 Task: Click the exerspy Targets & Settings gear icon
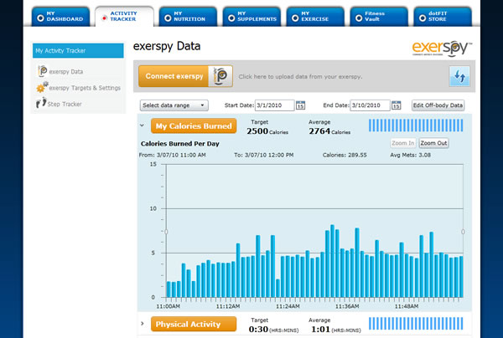(x=40, y=87)
